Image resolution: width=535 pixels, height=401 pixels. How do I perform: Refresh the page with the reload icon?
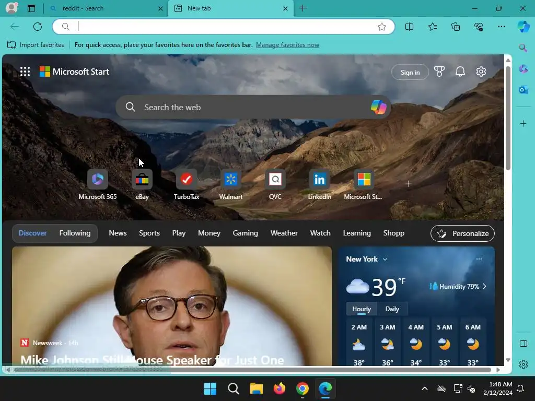pyautogui.click(x=38, y=27)
